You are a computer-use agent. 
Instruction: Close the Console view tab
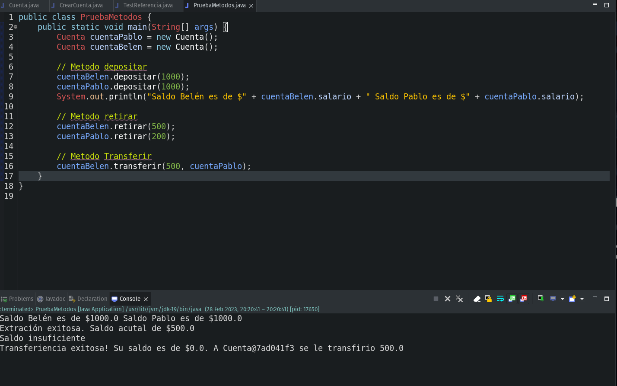coord(146,299)
